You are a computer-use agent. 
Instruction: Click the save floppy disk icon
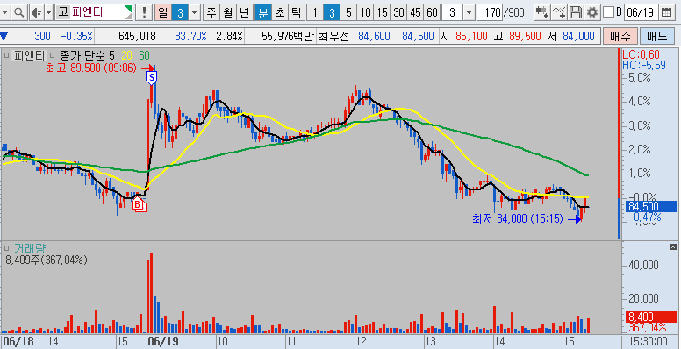tap(576, 12)
